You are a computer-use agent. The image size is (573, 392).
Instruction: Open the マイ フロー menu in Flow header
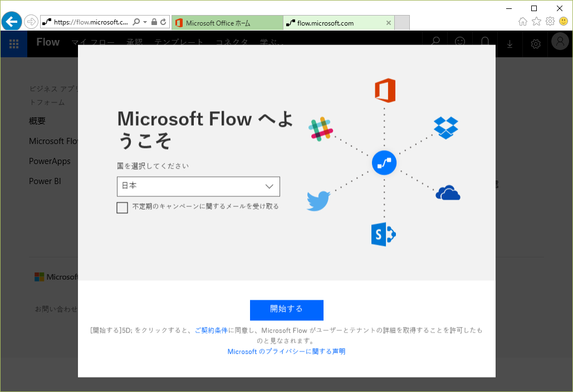(93, 42)
